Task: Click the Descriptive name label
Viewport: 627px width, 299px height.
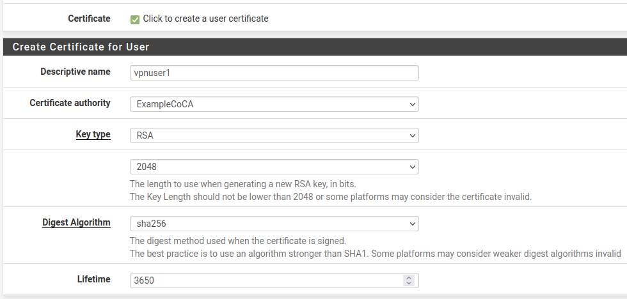Action: coord(75,72)
